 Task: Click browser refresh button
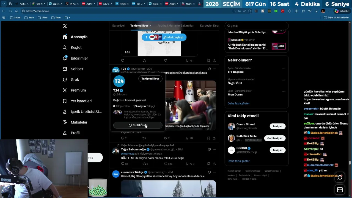pos(10,11)
